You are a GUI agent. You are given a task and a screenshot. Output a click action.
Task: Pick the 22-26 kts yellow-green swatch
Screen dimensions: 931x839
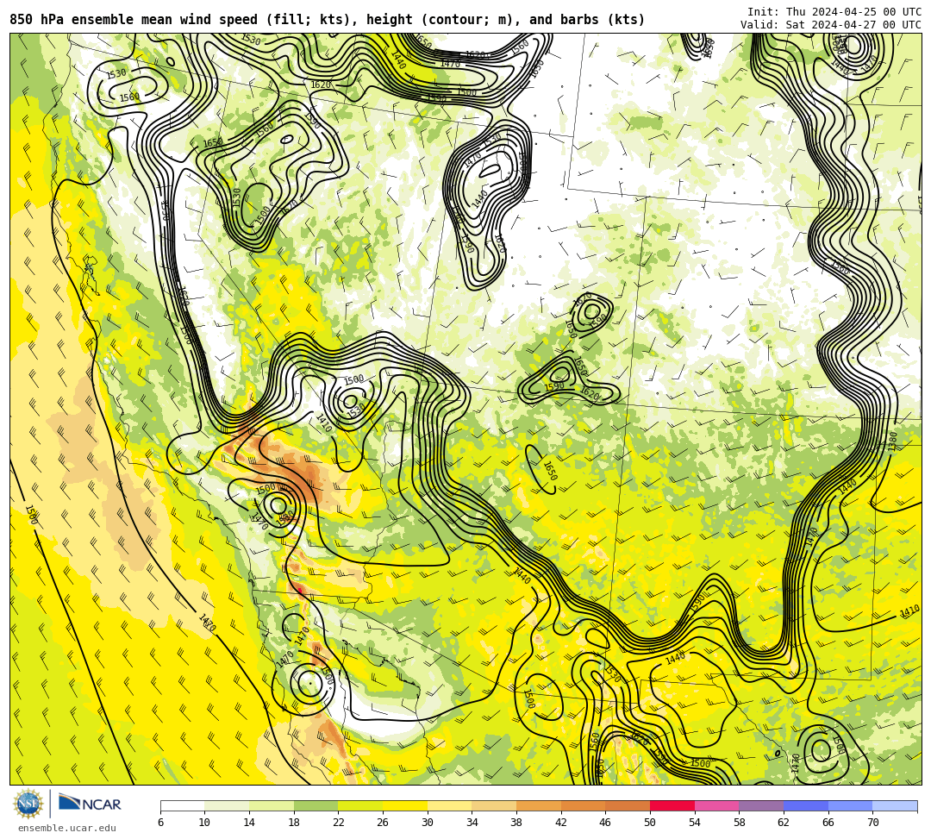(x=360, y=805)
